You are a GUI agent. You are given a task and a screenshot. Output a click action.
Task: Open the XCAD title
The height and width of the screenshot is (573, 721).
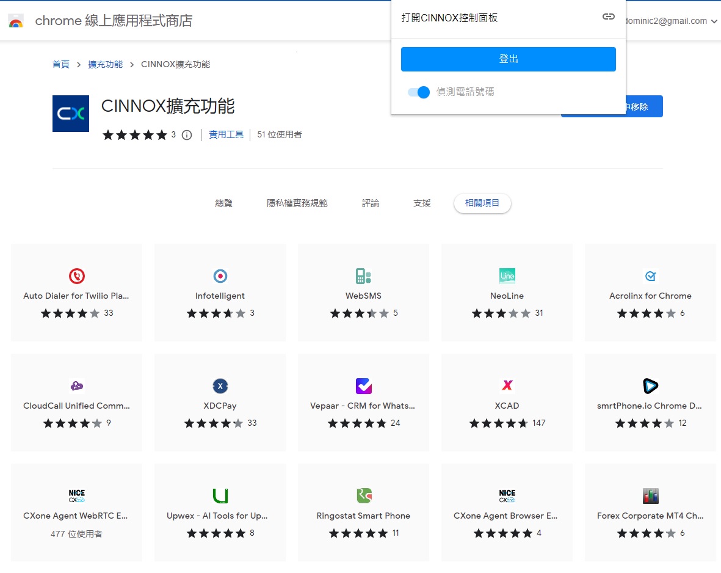tap(507, 406)
